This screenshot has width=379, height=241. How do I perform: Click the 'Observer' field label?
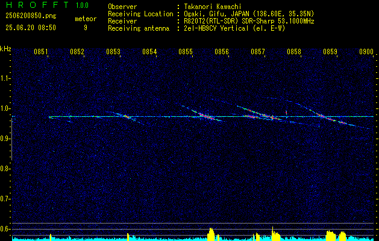(122, 7)
